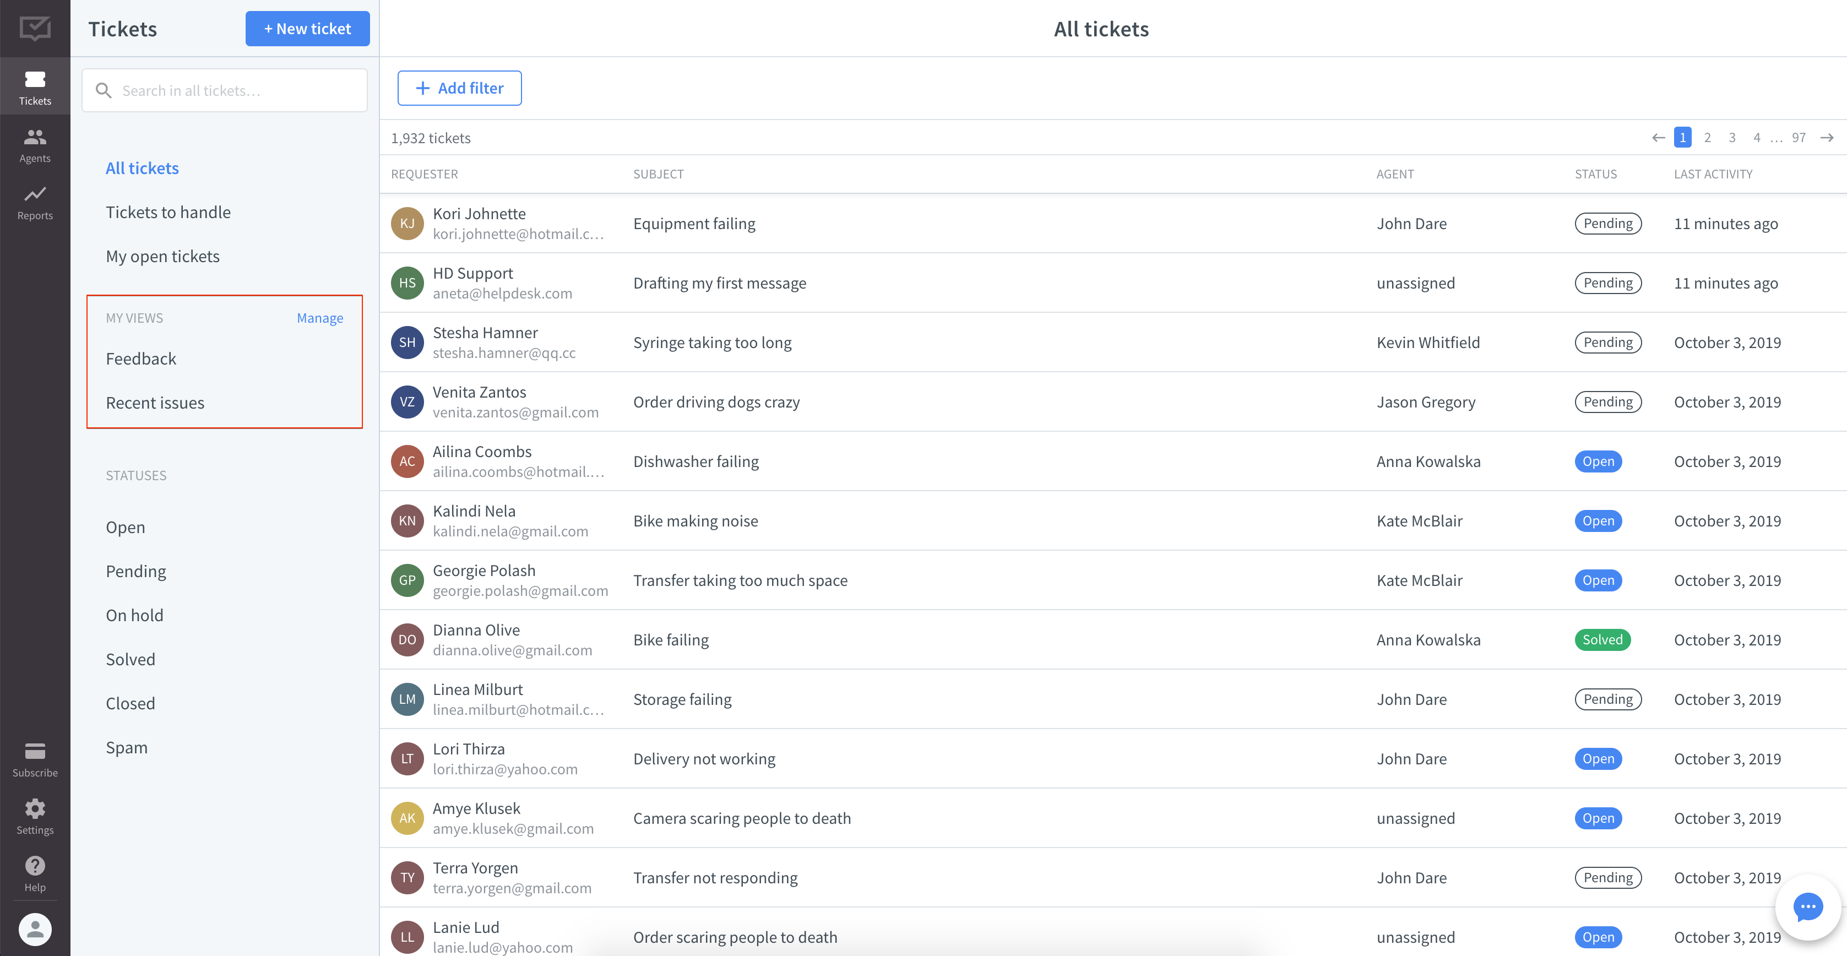This screenshot has width=1847, height=956.
Task: Go to next page arrow
Action: (1827, 138)
